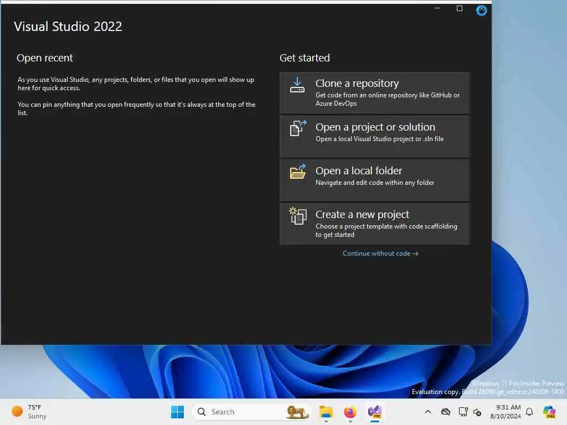Click the Clone a repository download icon
567x425 pixels.
click(297, 85)
